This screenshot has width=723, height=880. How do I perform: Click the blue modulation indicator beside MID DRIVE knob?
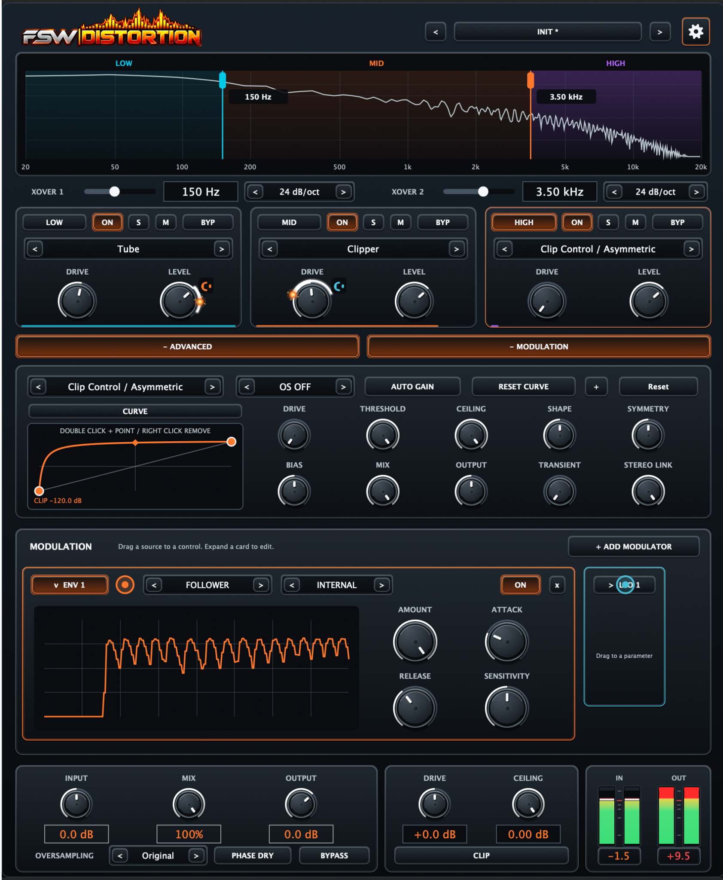pos(339,286)
